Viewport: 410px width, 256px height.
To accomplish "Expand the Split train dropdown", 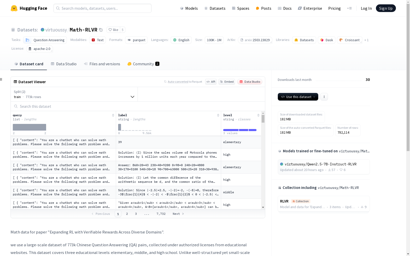I will pos(74,94).
